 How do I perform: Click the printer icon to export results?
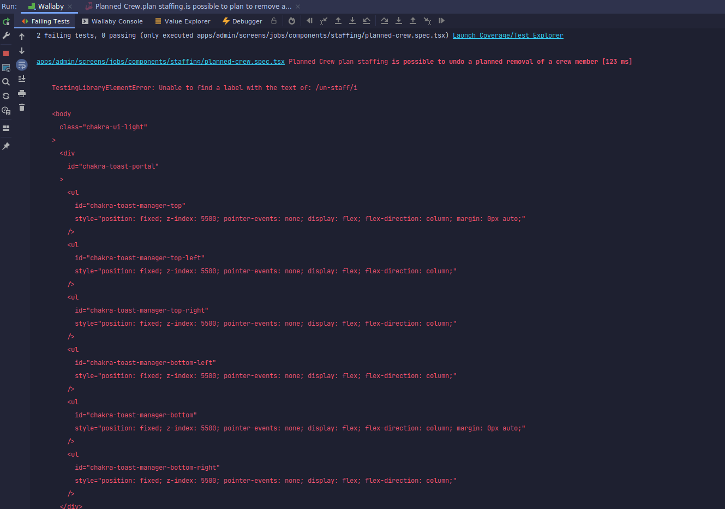click(x=22, y=93)
